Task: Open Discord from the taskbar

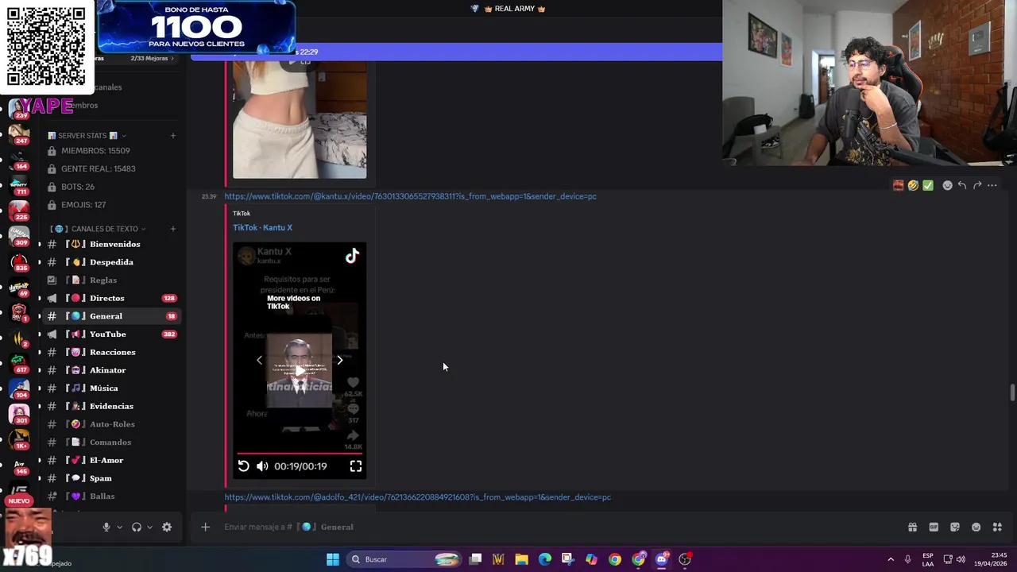Action: (661, 559)
